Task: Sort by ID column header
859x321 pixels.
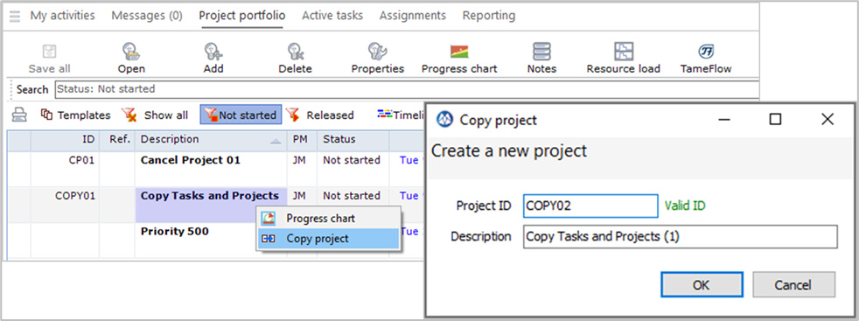Action: click(x=65, y=140)
